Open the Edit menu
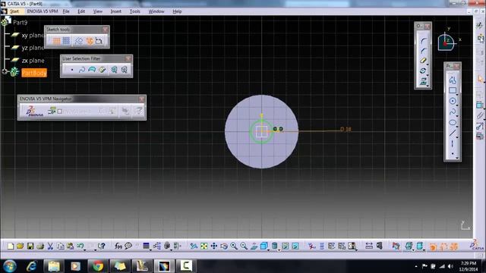This screenshot has width=486, height=273. [x=81, y=11]
